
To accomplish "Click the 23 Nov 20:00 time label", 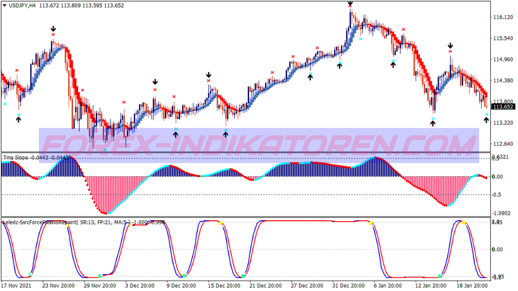I will pos(58,285).
